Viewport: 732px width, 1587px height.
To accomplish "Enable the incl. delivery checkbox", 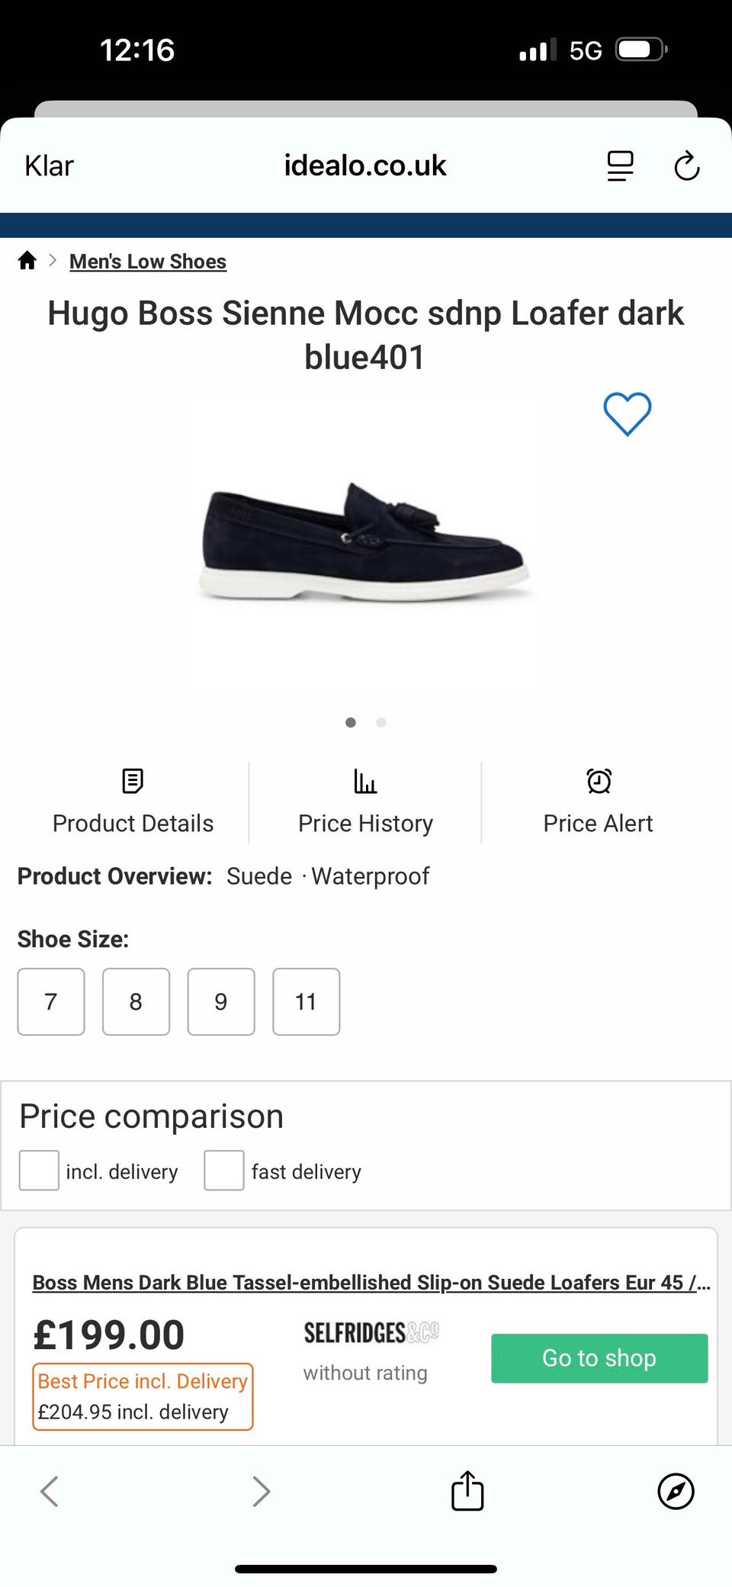I will pyautogui.click(x=39, y=1171).
